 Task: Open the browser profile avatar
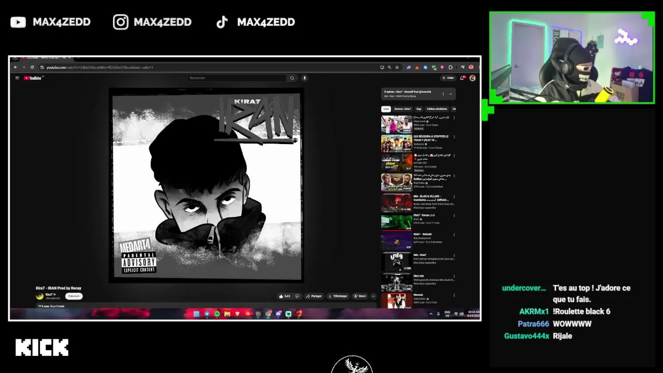coord(471,67)
